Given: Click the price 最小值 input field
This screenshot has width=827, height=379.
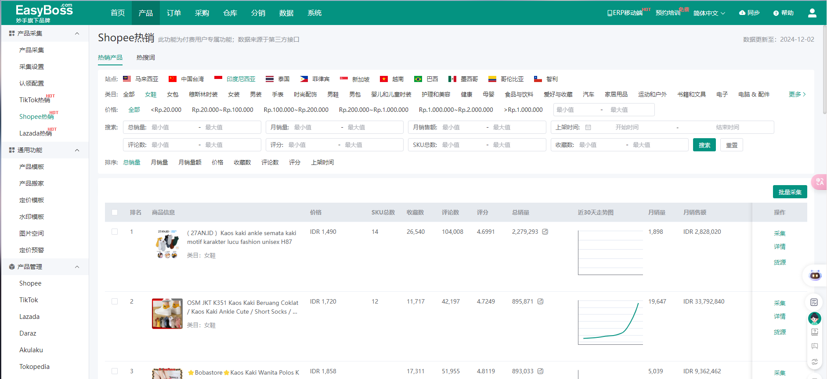Looking at the screenshot, I should click(577, 110).
